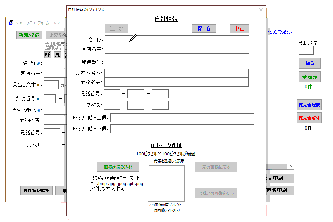Image resolution: width=333 pixels, height=222 pixels.
Task: Click the logo image preview box
Action: 166,183
